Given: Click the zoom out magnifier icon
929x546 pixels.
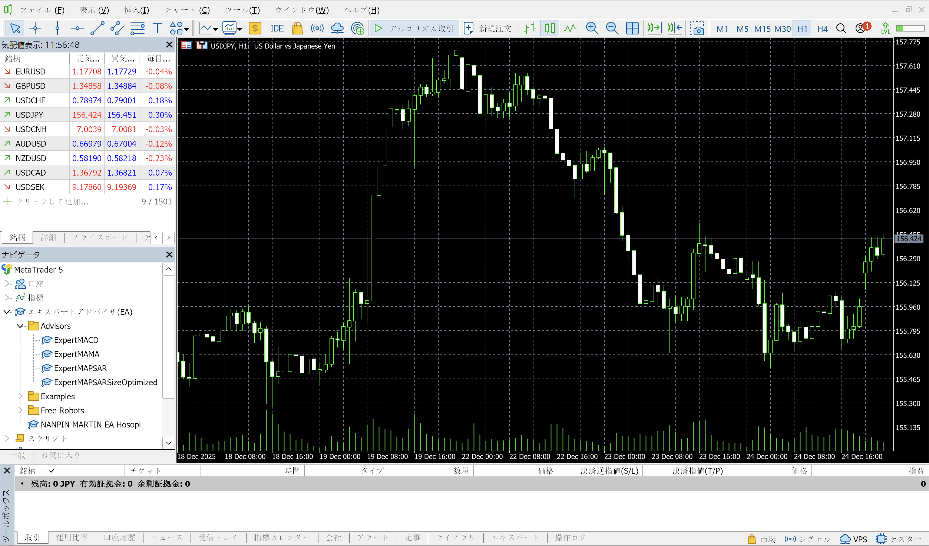Looking at the screenshot, I should click(612, 29).
